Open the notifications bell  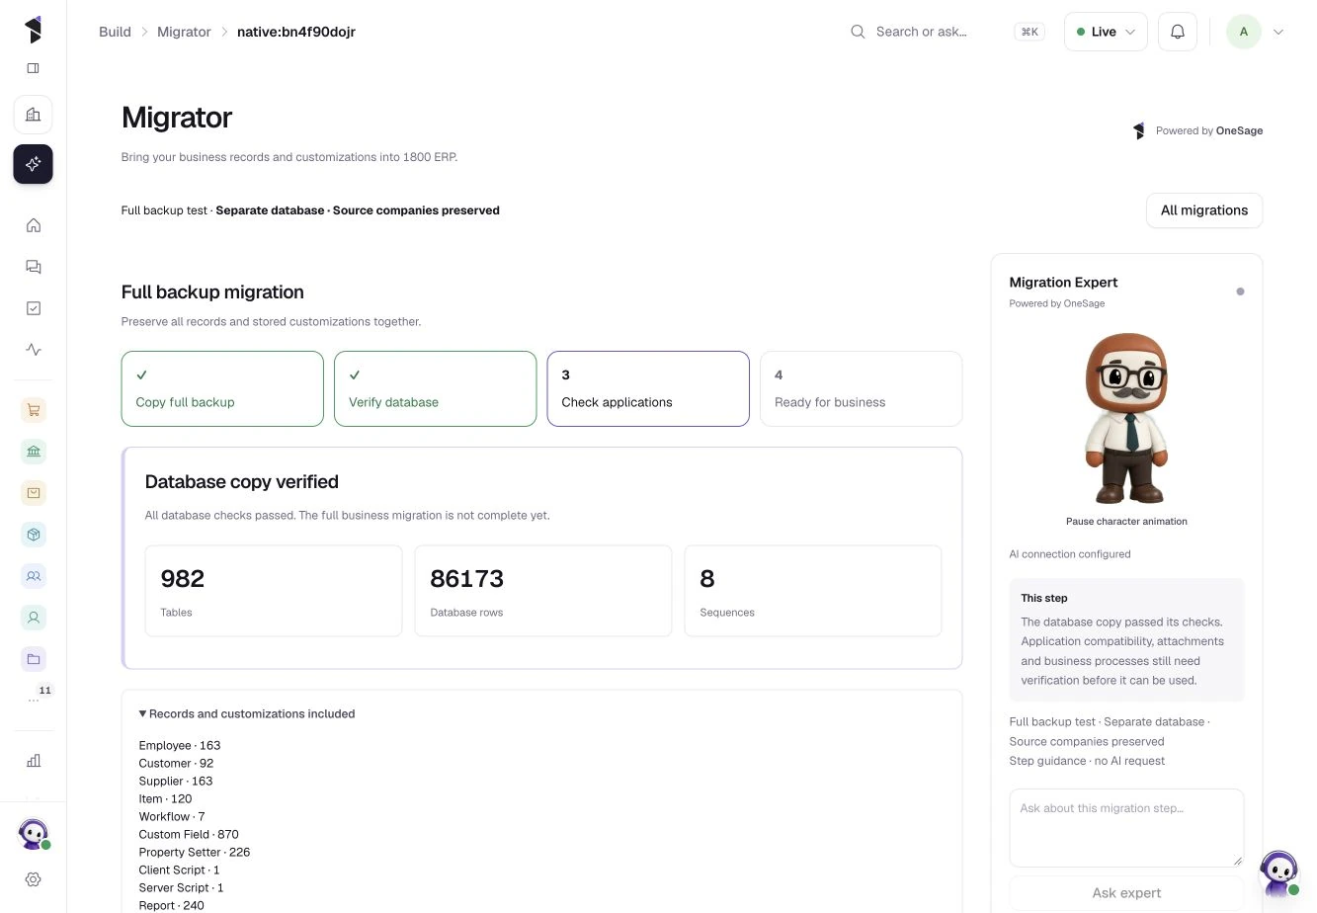point(1178,32)
